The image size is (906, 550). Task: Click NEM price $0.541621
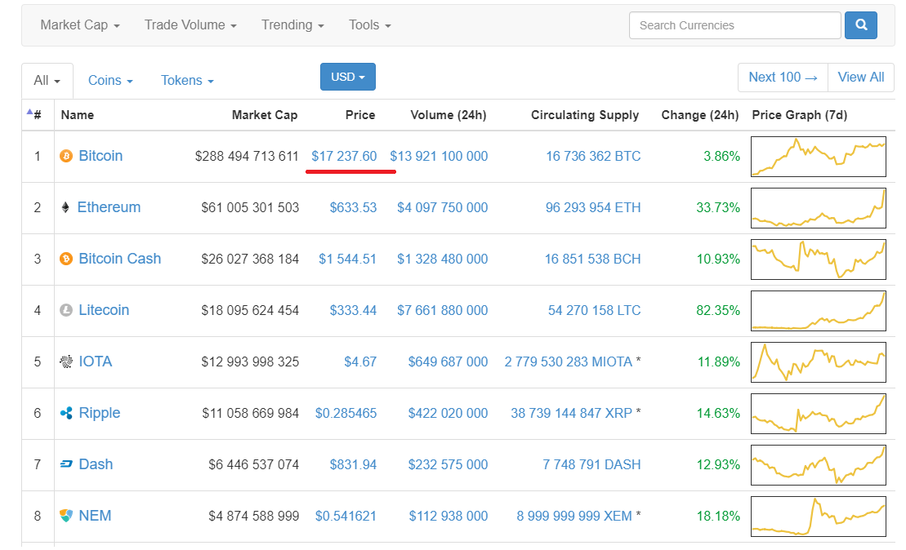coord(346,516)
